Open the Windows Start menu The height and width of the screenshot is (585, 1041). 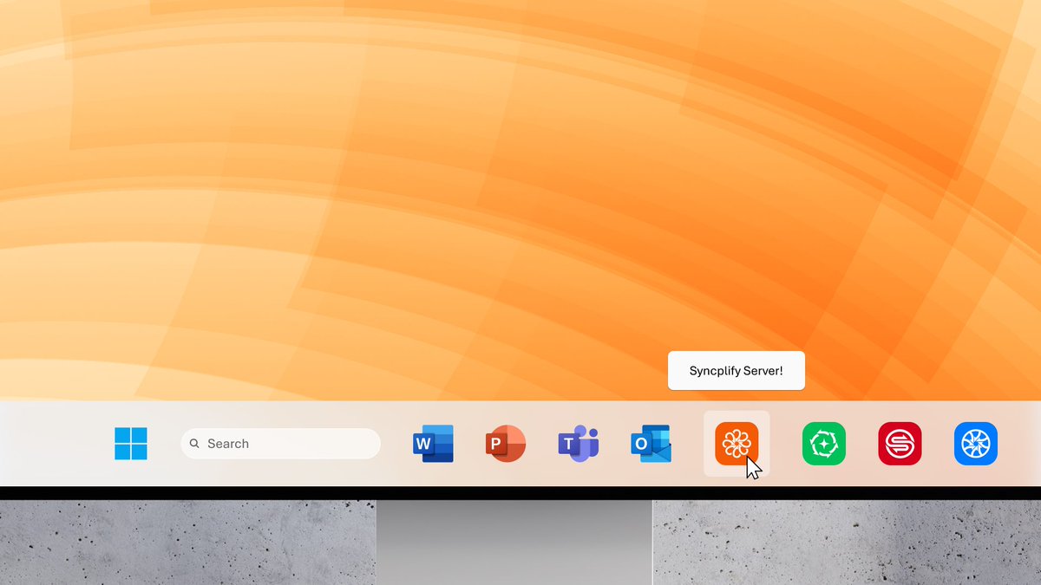[x=131, y=444]
